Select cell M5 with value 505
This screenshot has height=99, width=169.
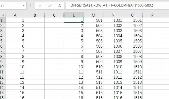(94, 41)
